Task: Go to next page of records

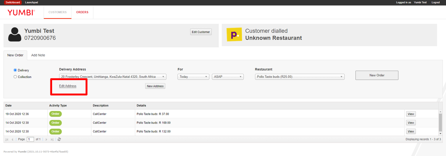Action: click(46, 139)
